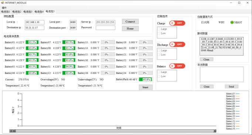The width and height of the screenshot is (252, 135).
Task: Click Battery08 legend entry in chart
Action: (x=233, y=111)
